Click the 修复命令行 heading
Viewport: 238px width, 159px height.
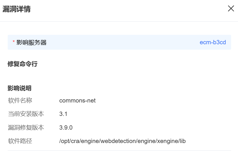(x=23, y=64)
